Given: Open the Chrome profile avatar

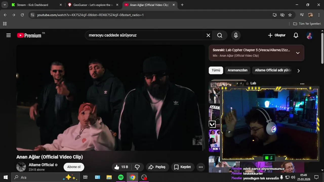Looking at the screenshot, I should [310, 15].
